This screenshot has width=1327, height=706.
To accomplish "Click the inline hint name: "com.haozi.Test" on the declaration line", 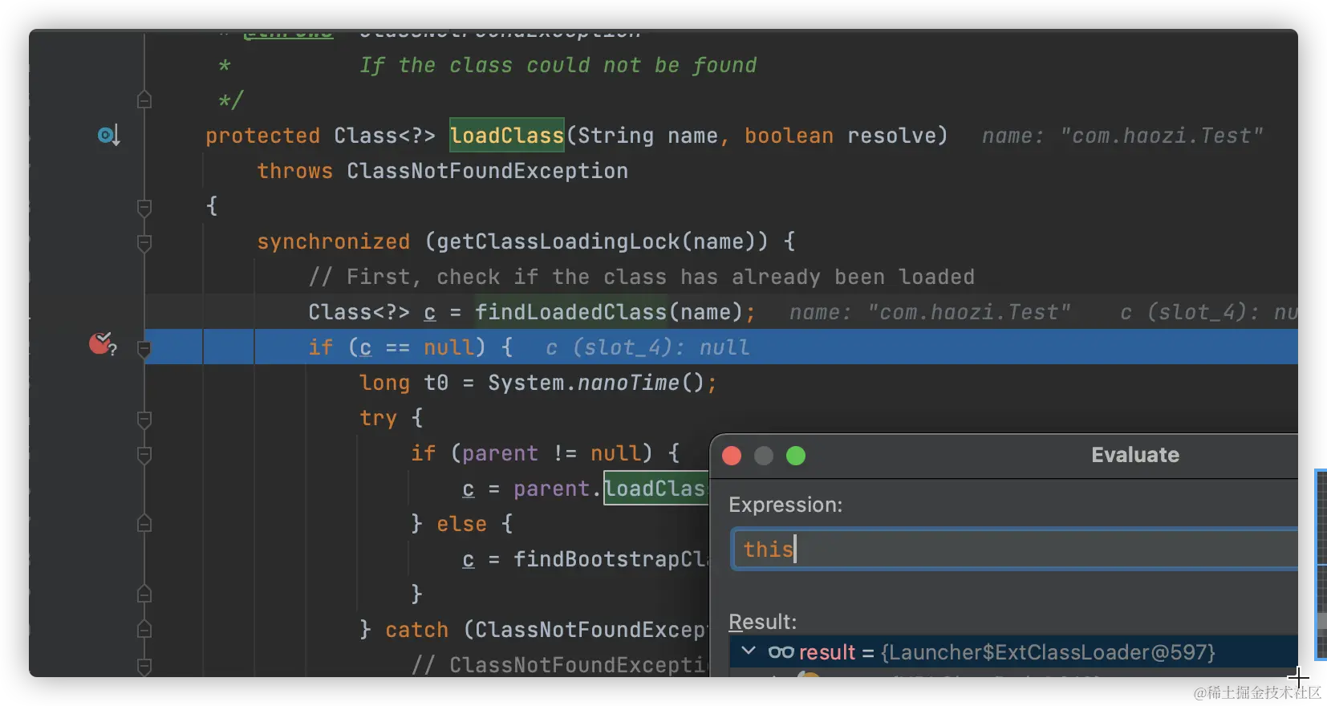I will [x=1122, y=136].
